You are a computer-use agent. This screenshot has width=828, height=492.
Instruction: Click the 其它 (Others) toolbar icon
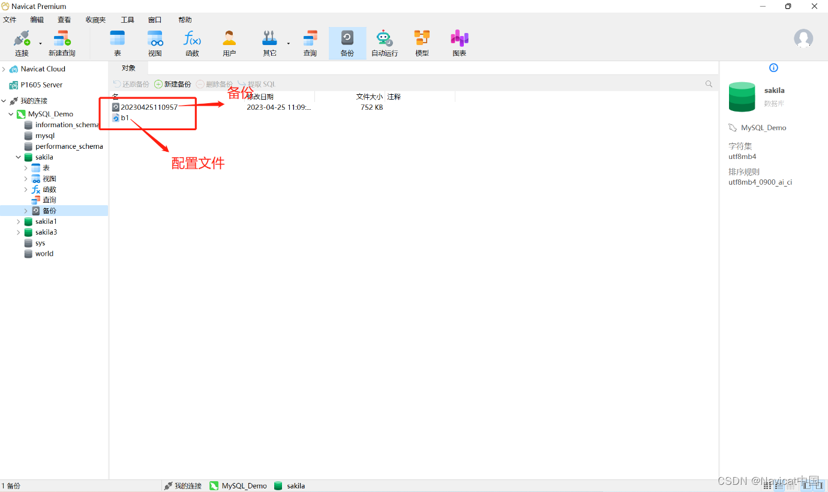[x=269, y=44]
